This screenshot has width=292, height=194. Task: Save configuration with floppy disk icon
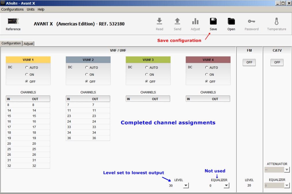213,21
